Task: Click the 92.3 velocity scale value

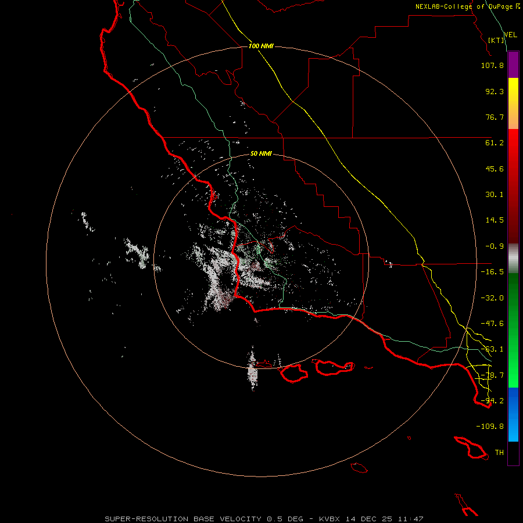Action: point(495,91)
